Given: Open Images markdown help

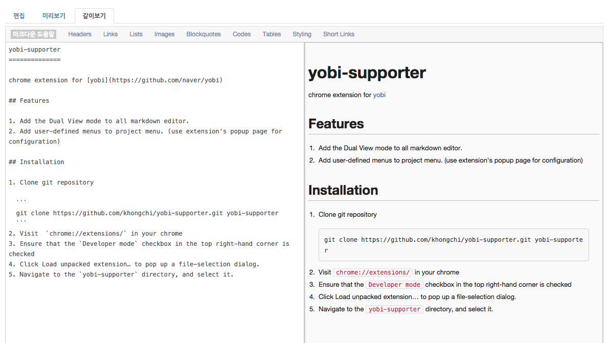Looking at the screenshot, I should pos(165,34).
